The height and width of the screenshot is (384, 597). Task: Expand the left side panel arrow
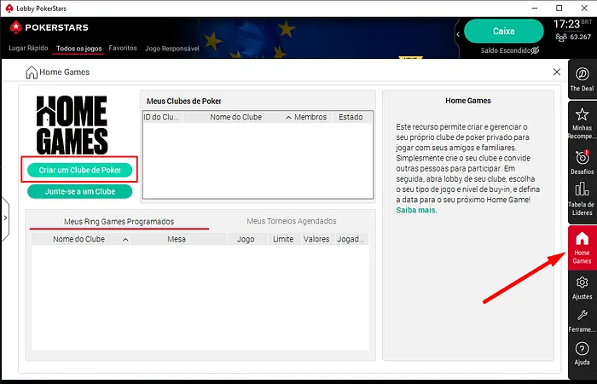pos(5,218)
